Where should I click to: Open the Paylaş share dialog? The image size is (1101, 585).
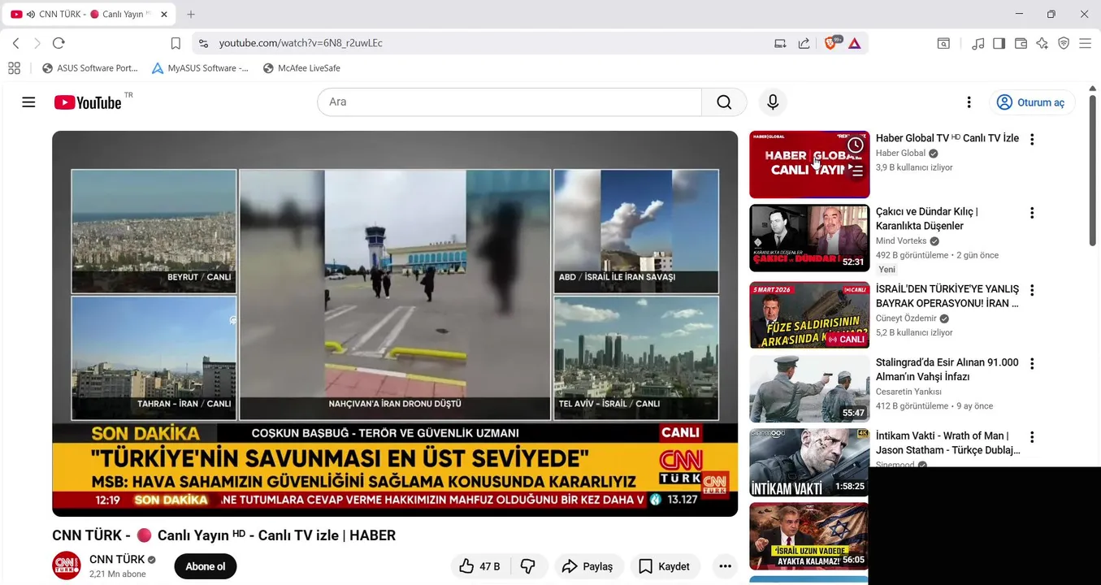pos(587,566)
